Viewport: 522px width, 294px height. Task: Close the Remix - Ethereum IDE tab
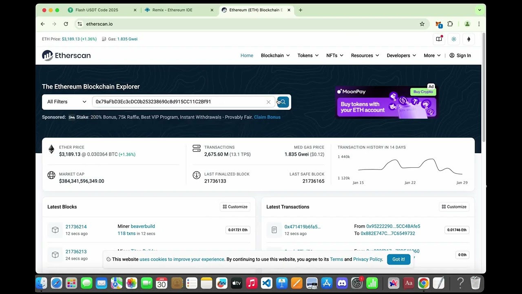(212, 10)
